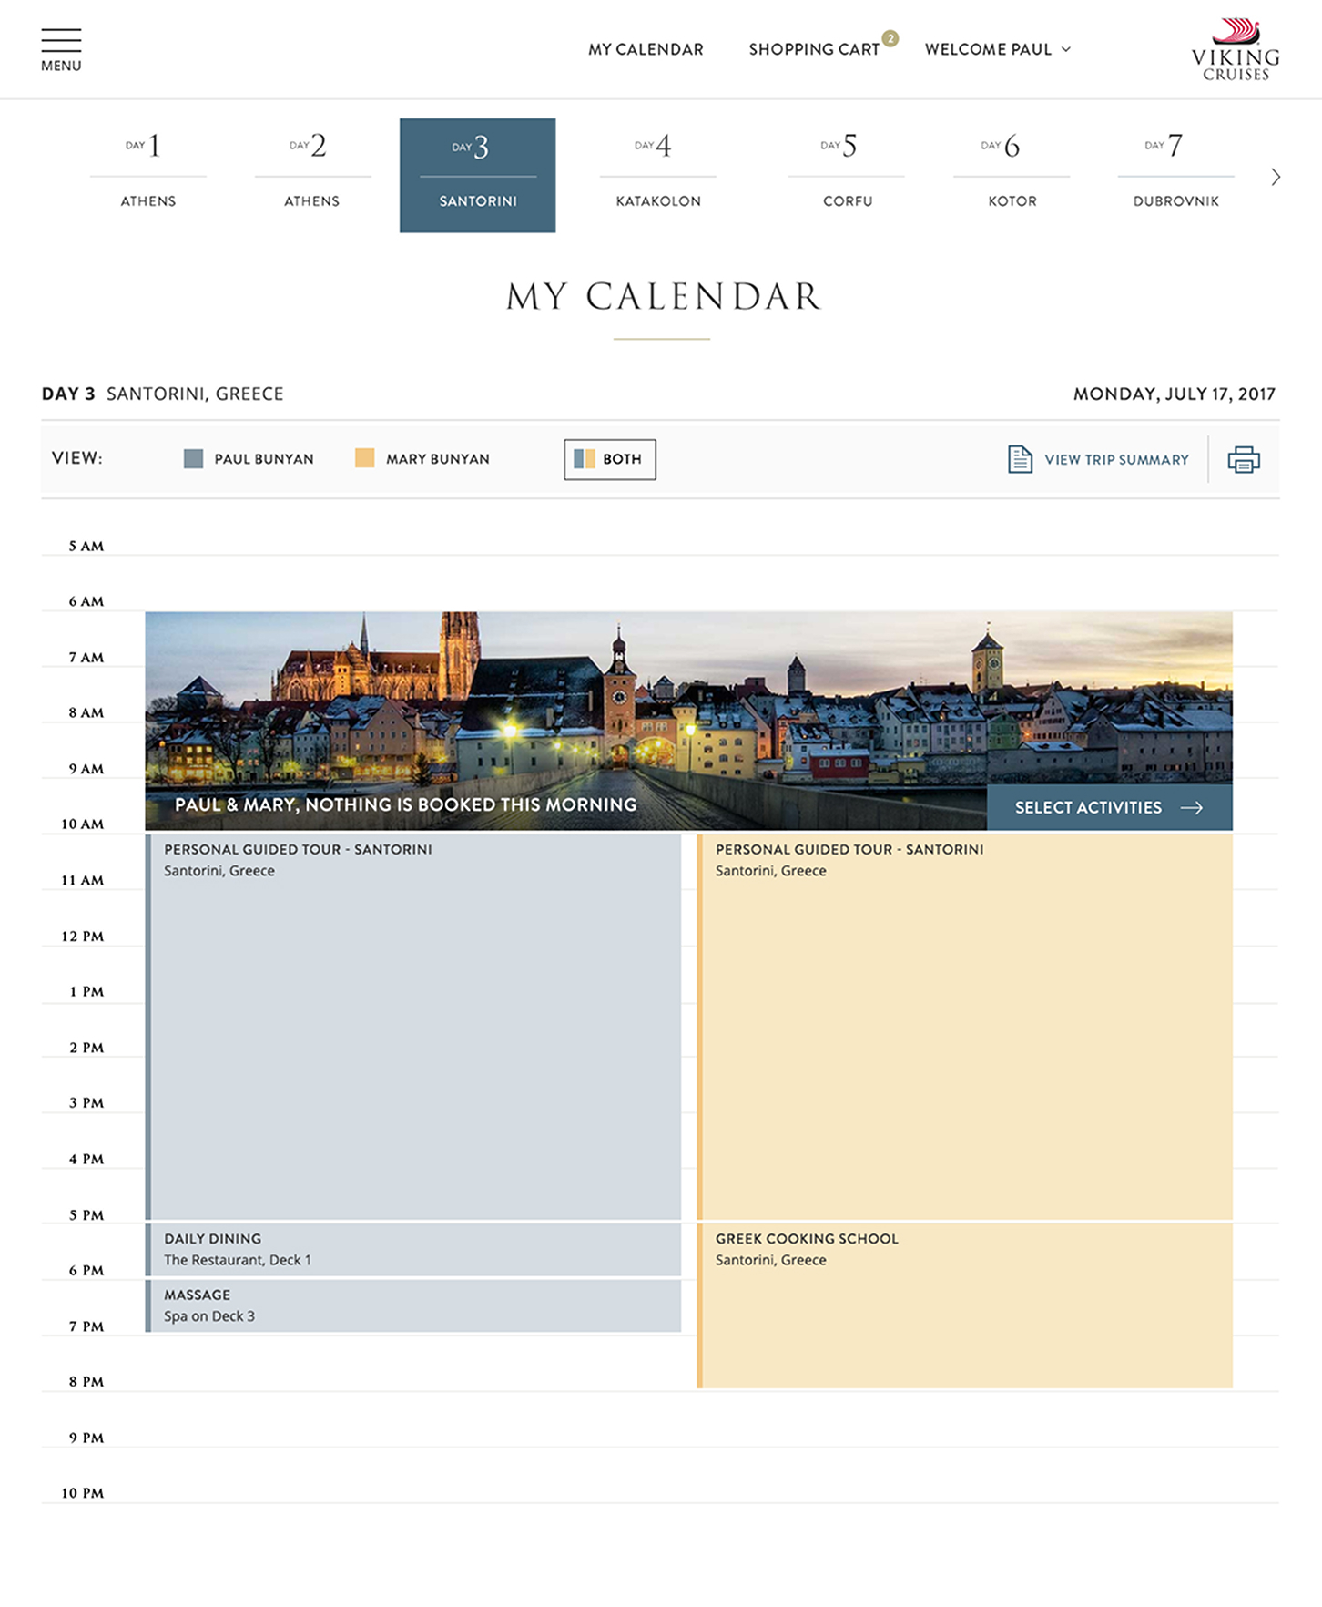Click the Viking Cruises logo
The image size is (1322, 1607).
[1236, 51]
